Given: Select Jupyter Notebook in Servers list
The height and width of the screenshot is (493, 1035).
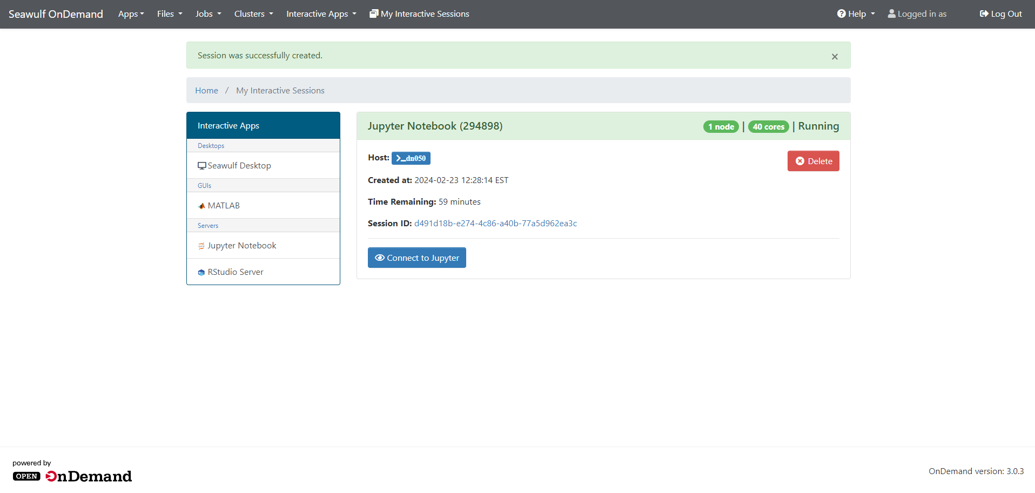Looking at the screenshot, I should (263, 245).
